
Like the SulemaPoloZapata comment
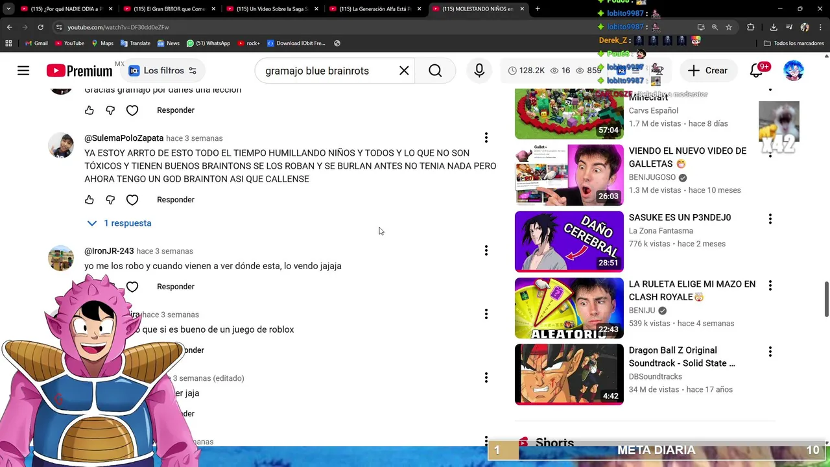[89, 200]
